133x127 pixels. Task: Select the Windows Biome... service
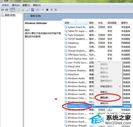click(x=77, y=90)
